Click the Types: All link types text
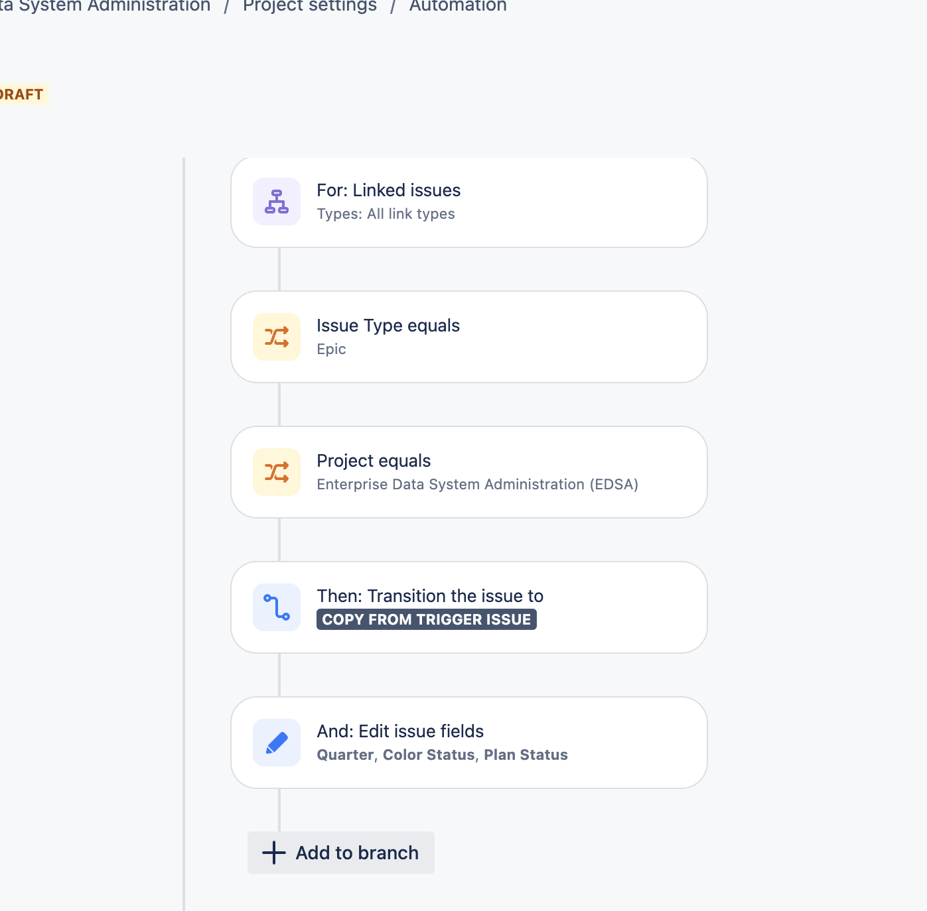The image size is (927, 911). [x=386, y=214]
